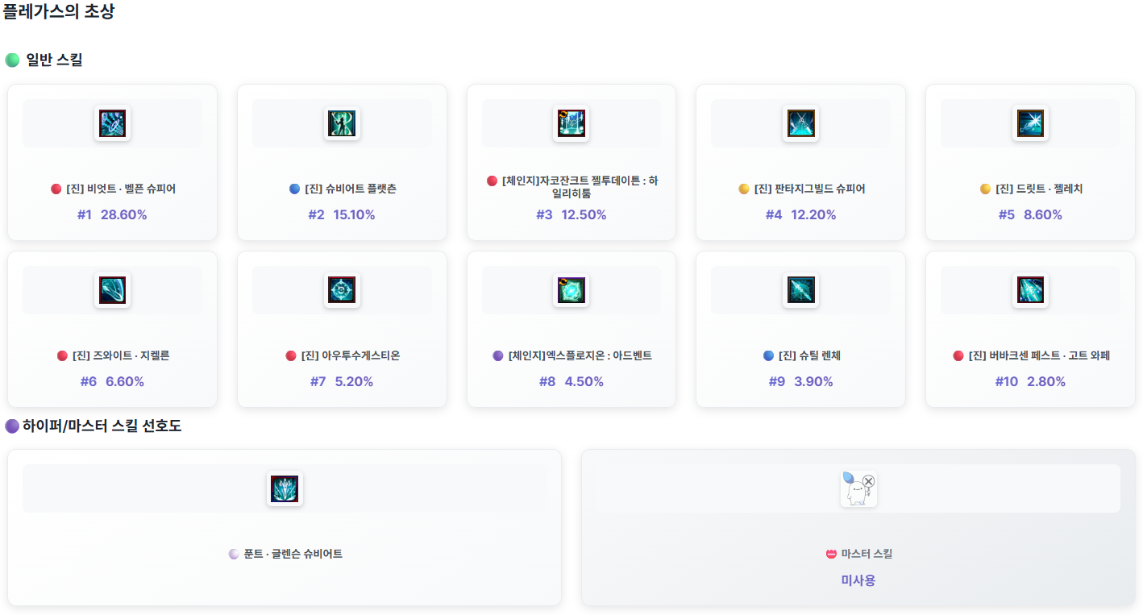The width and height of the screenshot is (1143, 615).
Task: Click the green orb beside 일반 스킬
Action: pyautogui.click(x=12, y=60)
